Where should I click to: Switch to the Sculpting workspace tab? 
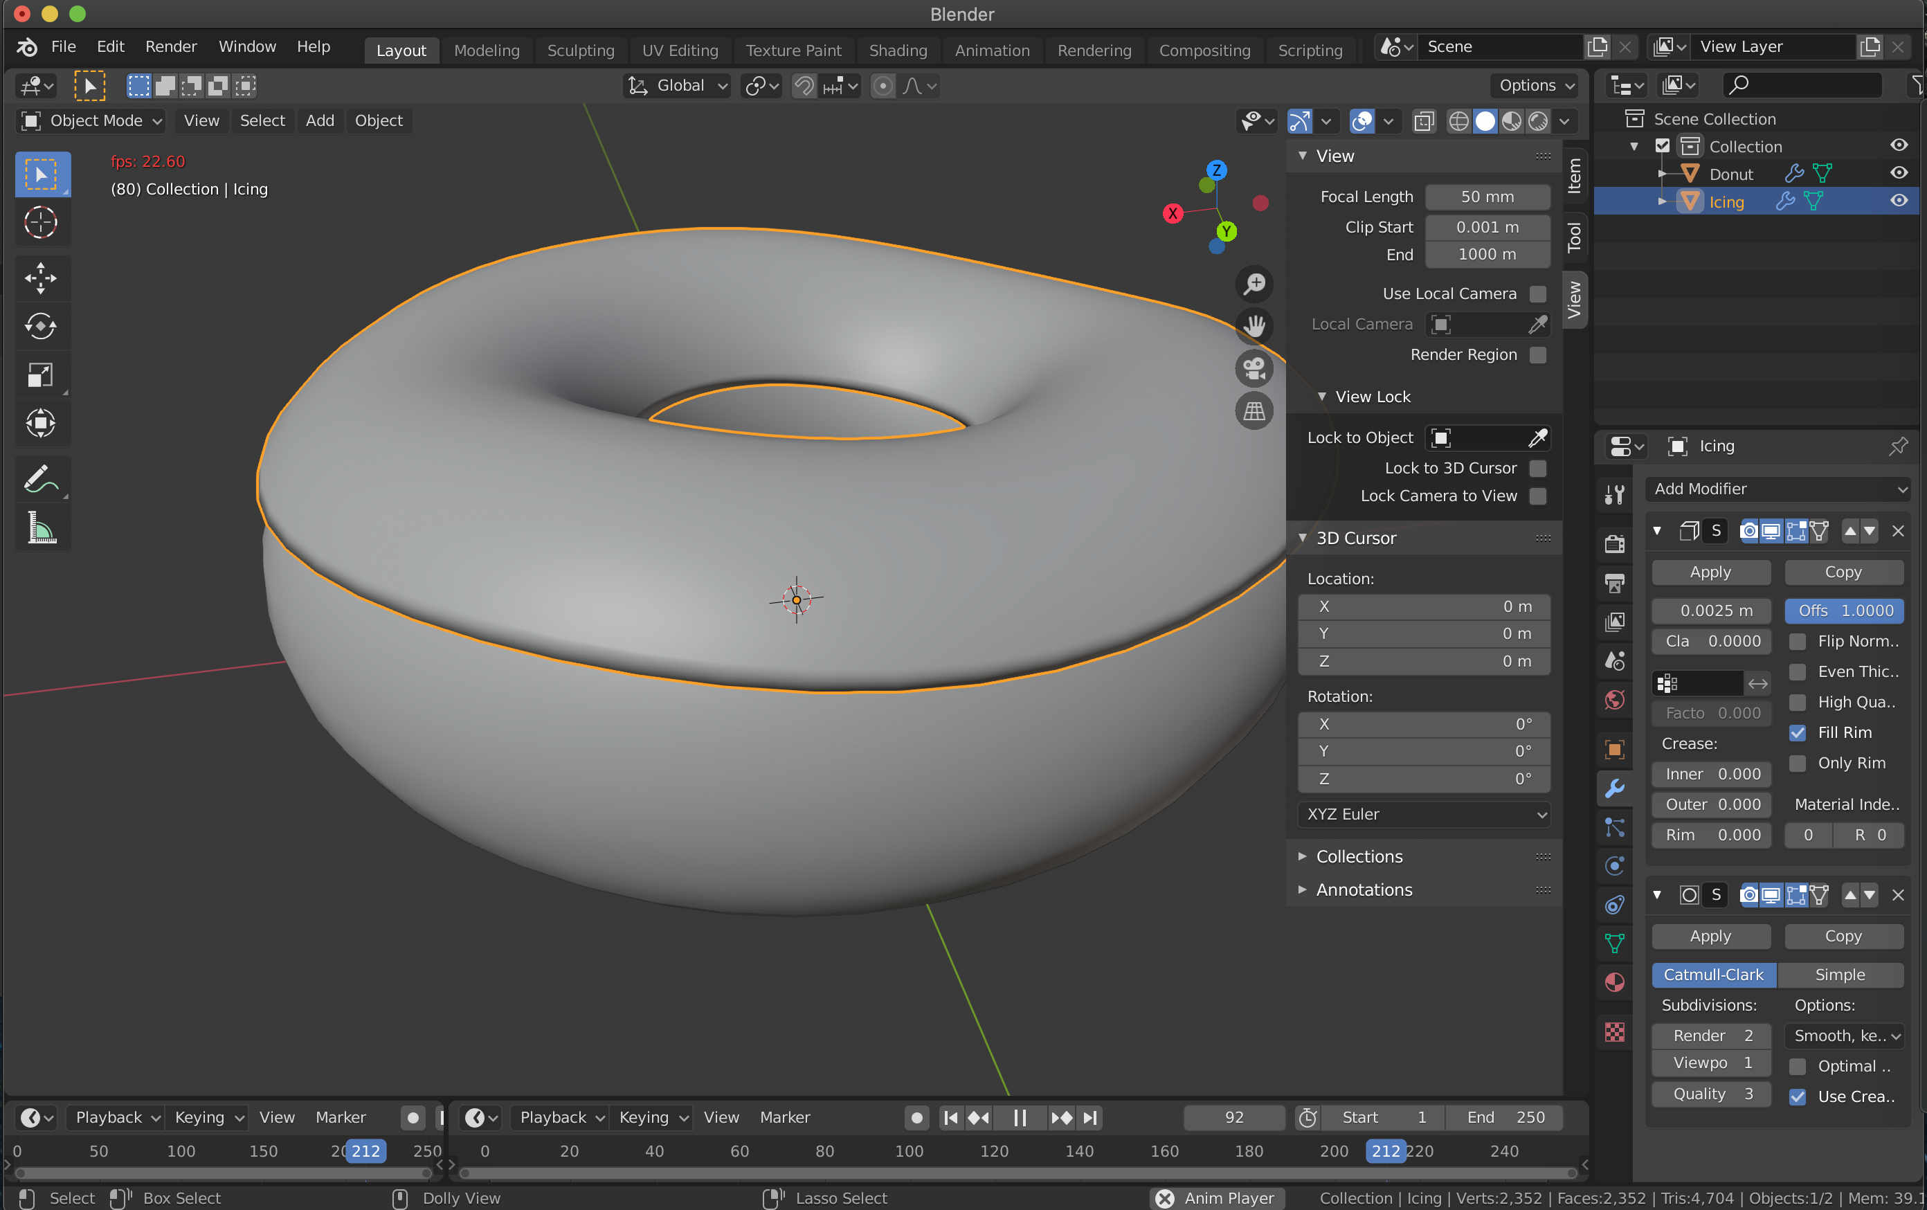click(x=580, y=50)
